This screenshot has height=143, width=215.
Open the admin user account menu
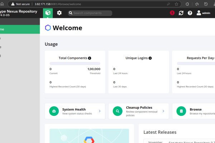coord(203,13)
